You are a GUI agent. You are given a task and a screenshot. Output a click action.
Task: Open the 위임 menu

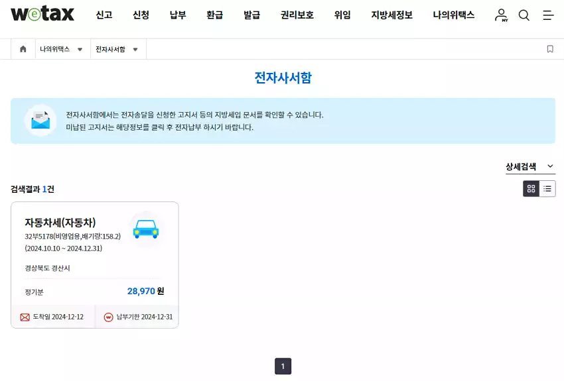pyautogui.click(x=342, y=15)
